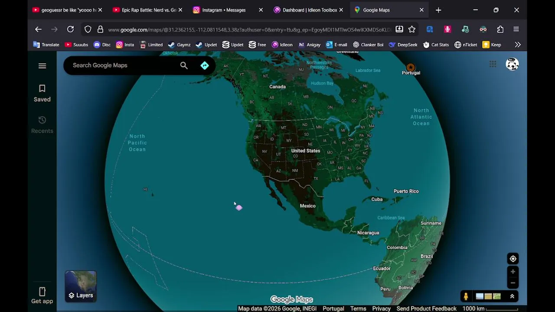Open the Saved places panel

[42, 93]
